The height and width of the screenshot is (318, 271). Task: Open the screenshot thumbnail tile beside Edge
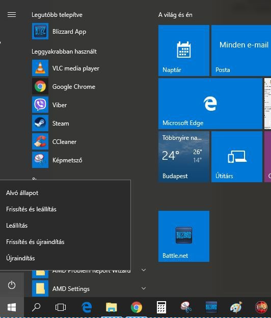point(267,104)
